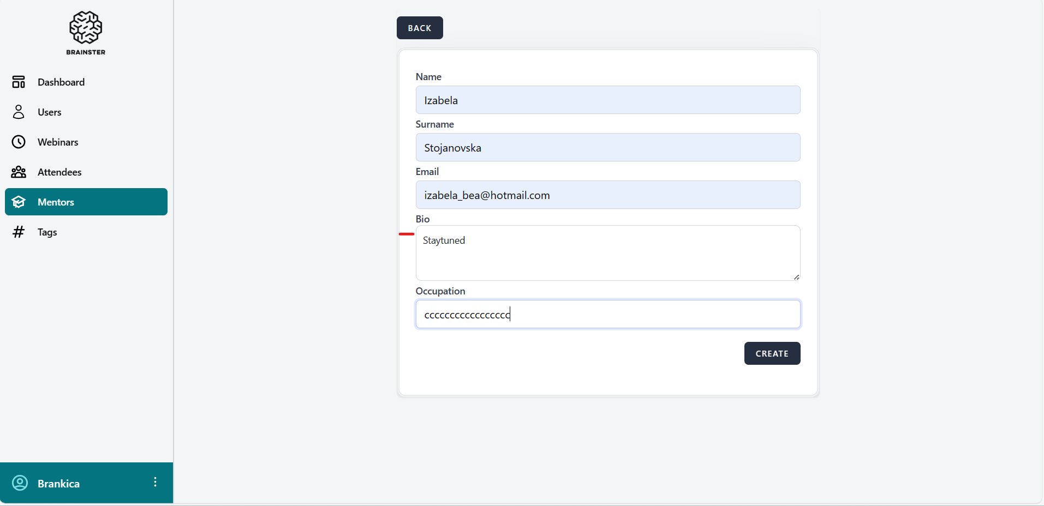Select Tags in the sidebar

coord(47,232)
